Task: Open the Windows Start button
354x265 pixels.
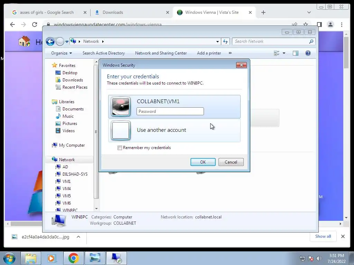Action: pos(9,258)
